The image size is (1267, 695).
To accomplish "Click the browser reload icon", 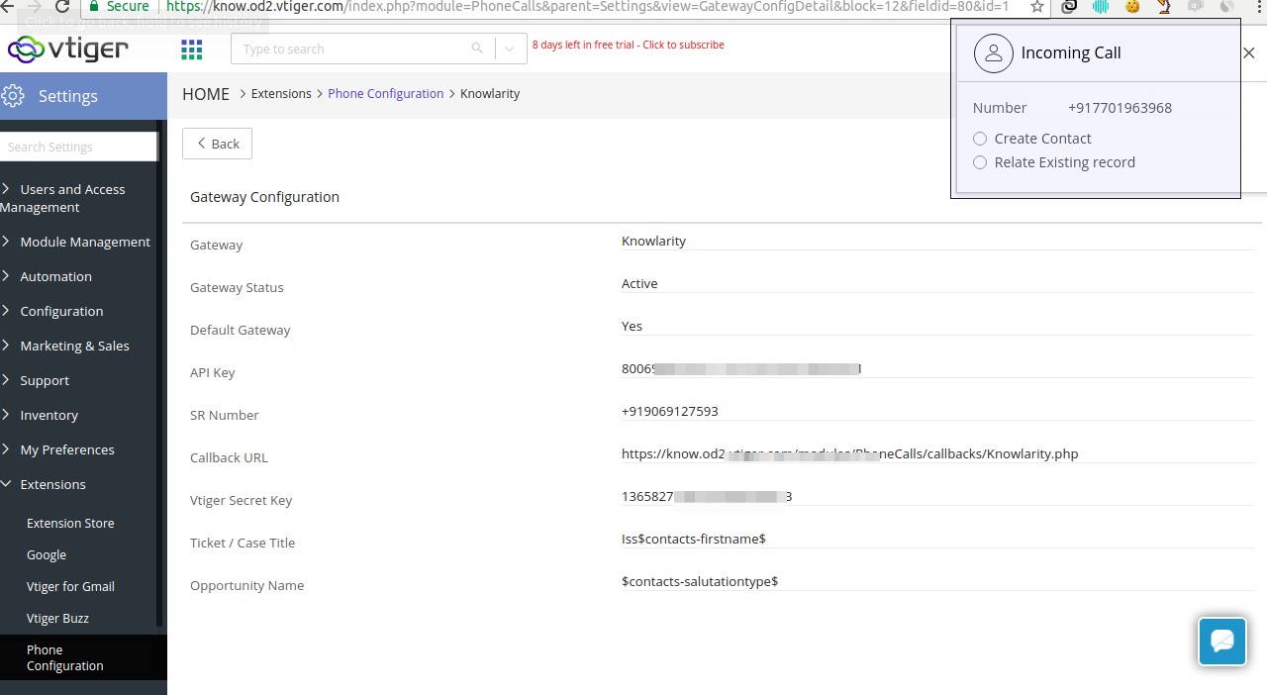I will [62, 7].
